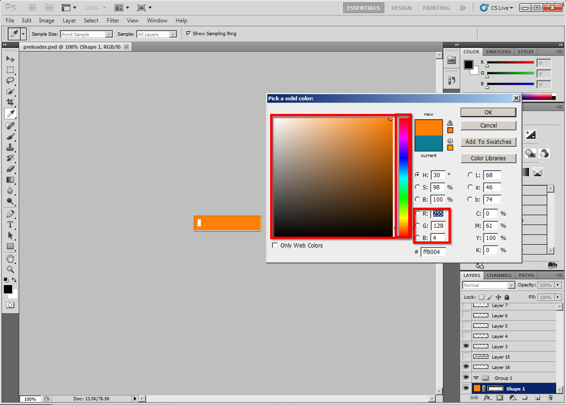Click the link layers icon
566x405 pixels.
pyautogui.click(x=474, y=397)
